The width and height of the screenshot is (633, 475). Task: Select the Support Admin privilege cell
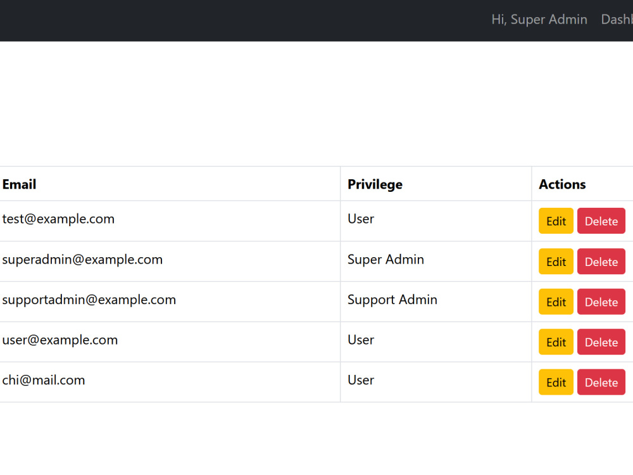[x=436, y=301]
